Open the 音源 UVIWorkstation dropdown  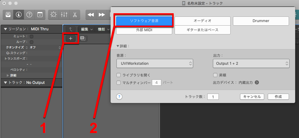pyautogui.click(x=155, y=64)
